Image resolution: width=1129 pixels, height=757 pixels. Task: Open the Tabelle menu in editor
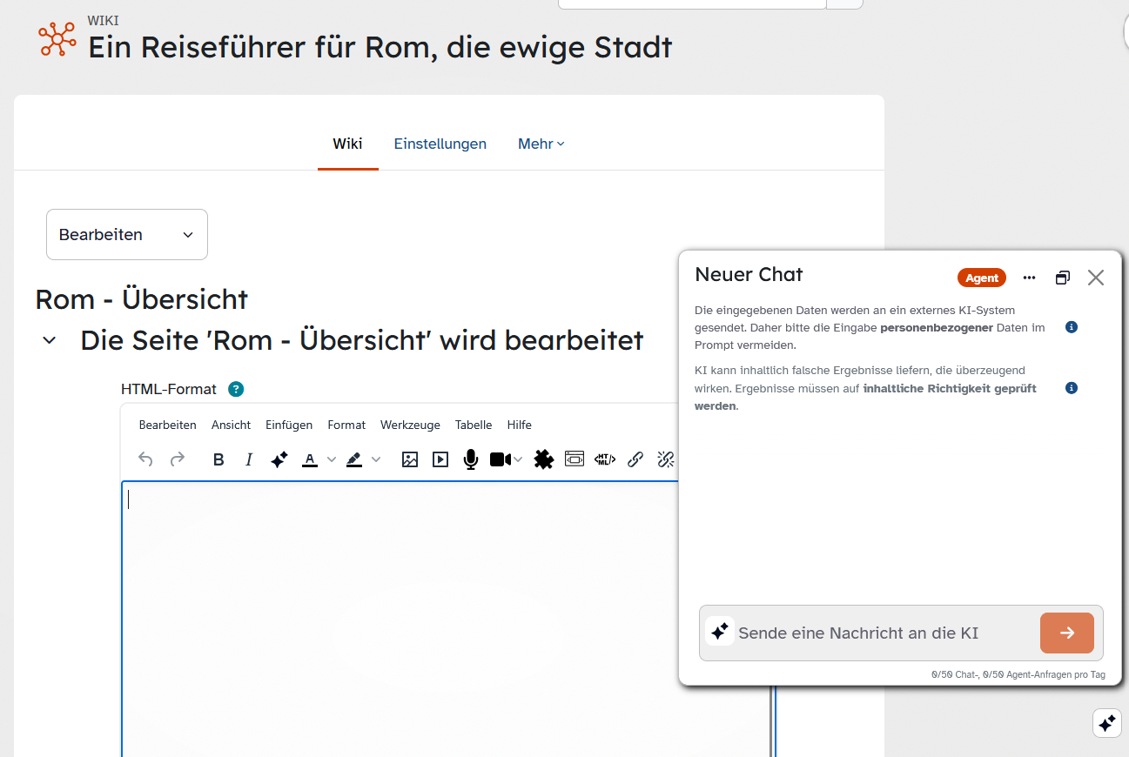pos(474,425)
